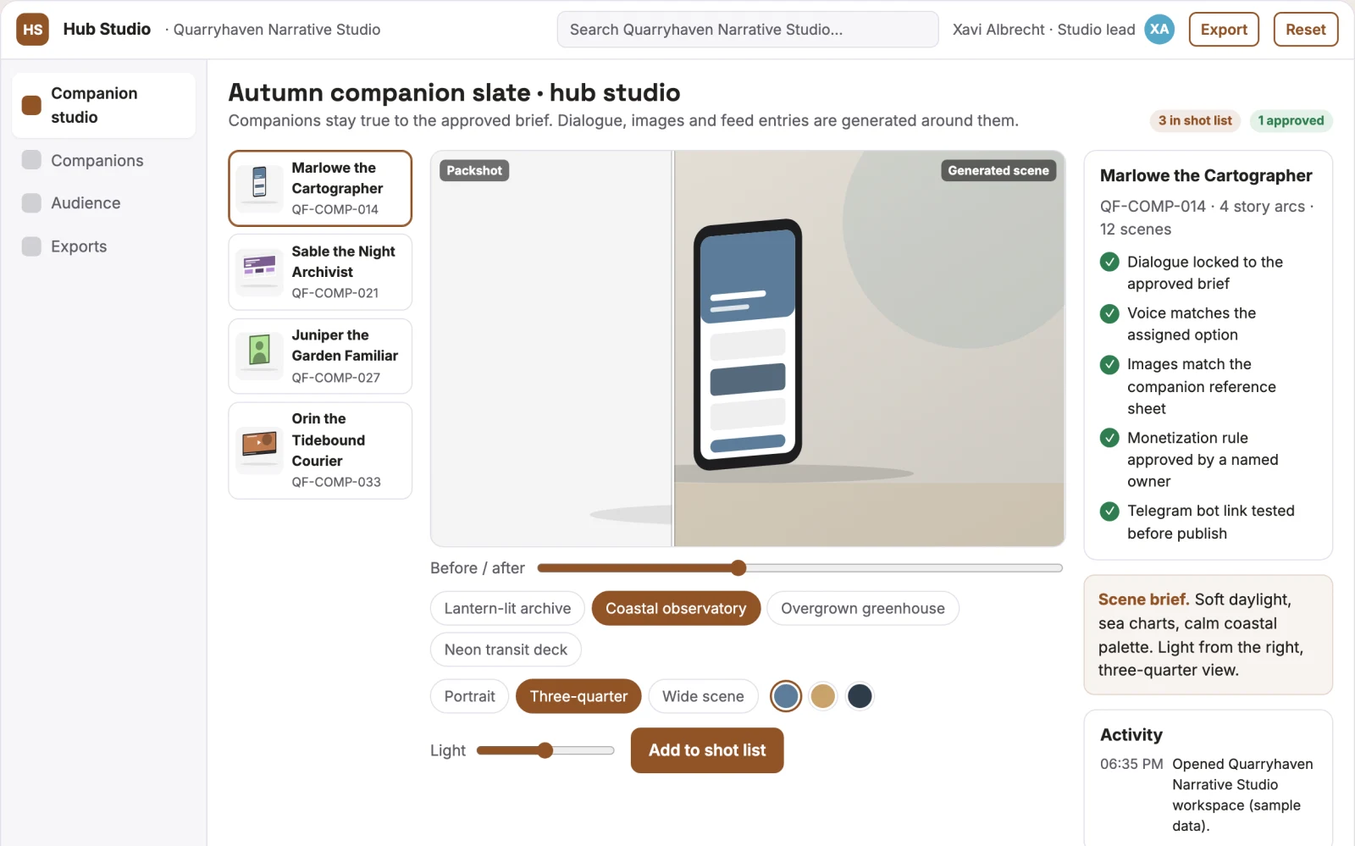Click the 'Dialogue locked to the approved brief' check icon

click(1109, 263)
